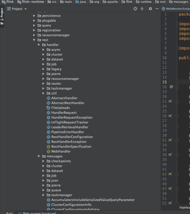Click override gutter icon on line 42

pyautogui.click(x=170, y=174)
